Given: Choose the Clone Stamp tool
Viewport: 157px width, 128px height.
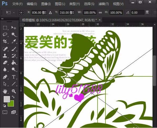Looking at the screenshot, I should [5, 56].
